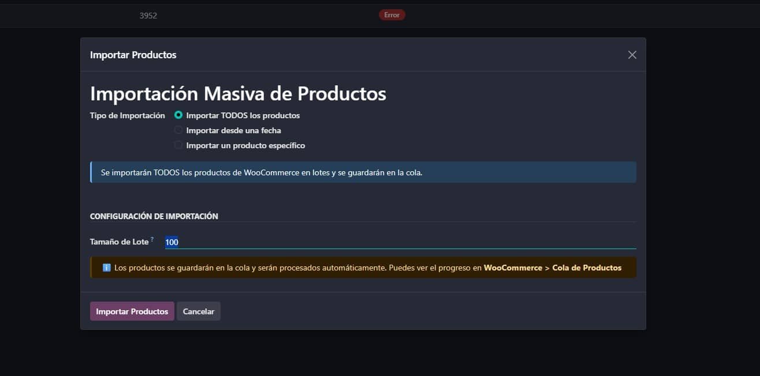Click the 'Importación Masiva de Productos' heading
This screenshot has width=760, height=376.
tap(238, 93)
